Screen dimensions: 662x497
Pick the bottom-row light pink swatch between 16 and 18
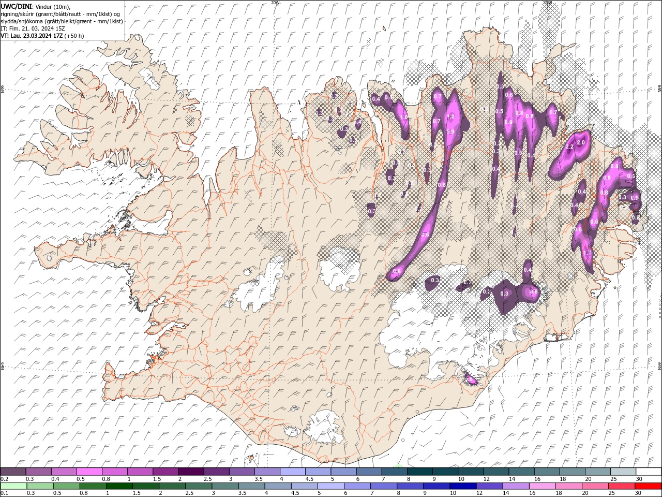tap(543, 486)
